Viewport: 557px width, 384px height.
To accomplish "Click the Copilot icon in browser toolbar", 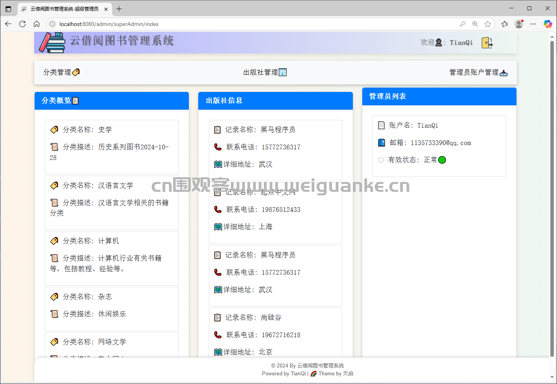I will click(x=548, y=24).
